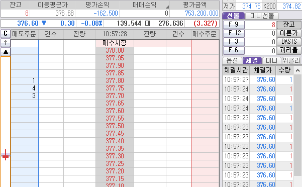Select the 미니선물 tab
302x187 pixels.
click(262, 16)
